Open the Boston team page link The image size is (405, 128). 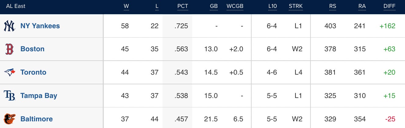pos(32,49)
